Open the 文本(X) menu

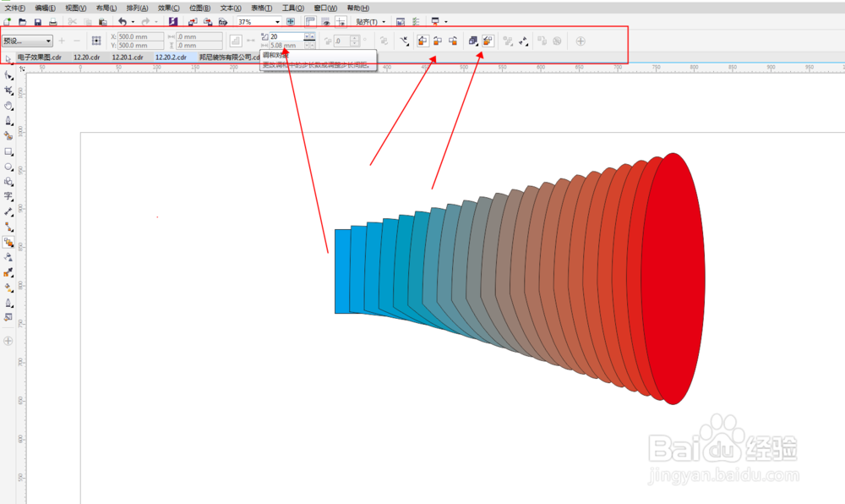coord(231,8)
